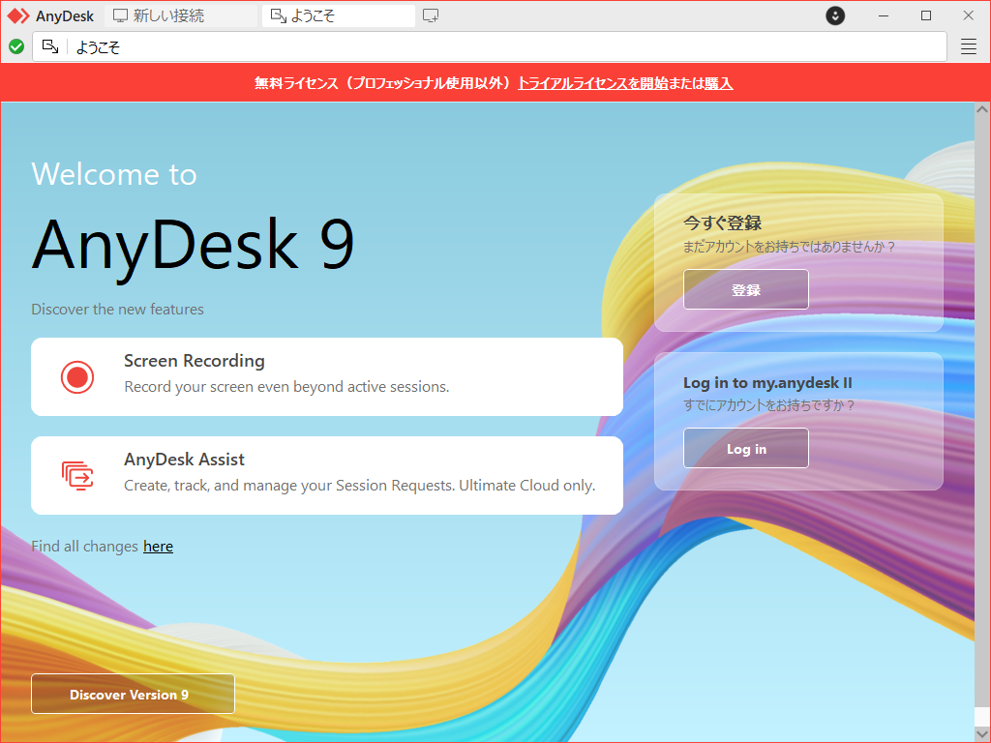Click the session icon inside the address bar
The width and height of the screenshot is (991, 743).
50,45
